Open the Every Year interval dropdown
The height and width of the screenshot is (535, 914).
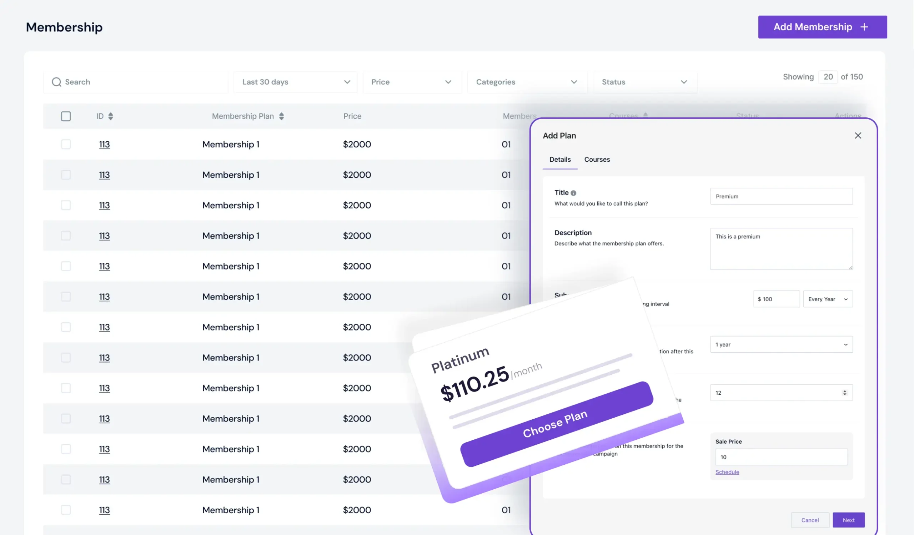click(828, 299)
